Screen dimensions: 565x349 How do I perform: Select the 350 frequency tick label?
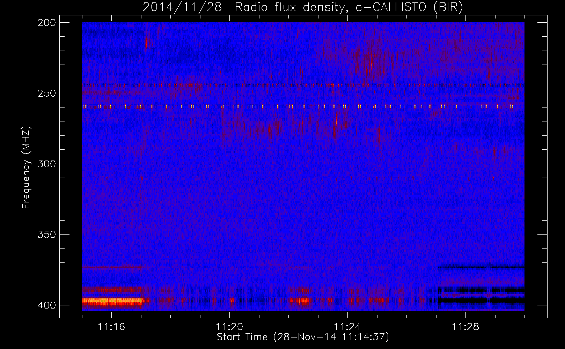(x=47, y=235)
